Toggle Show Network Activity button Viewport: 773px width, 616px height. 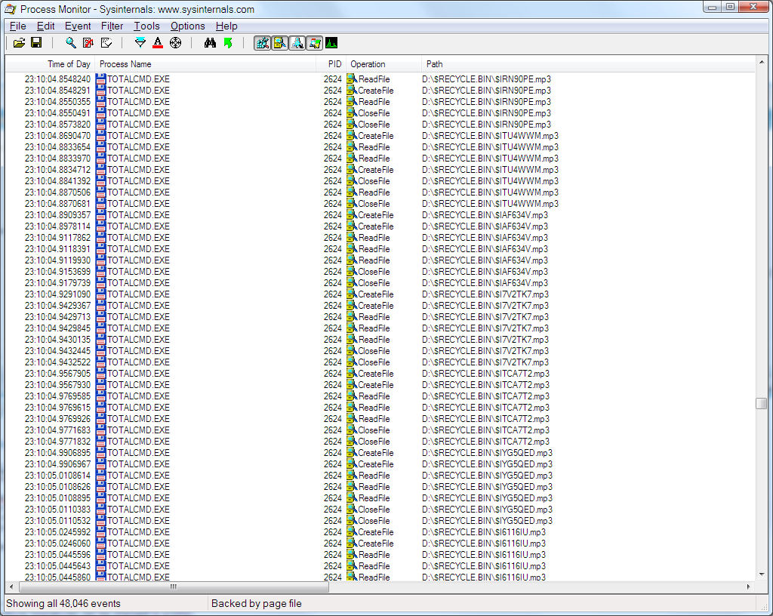pos(297,43)
